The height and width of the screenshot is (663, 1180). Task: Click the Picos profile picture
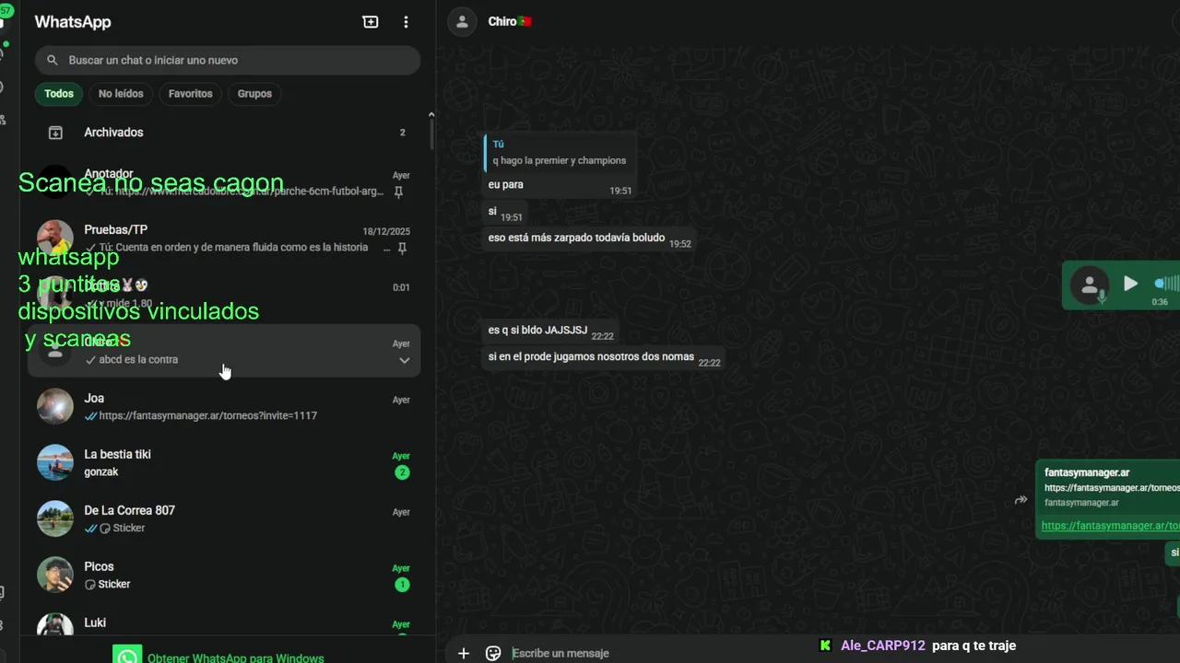55,575
